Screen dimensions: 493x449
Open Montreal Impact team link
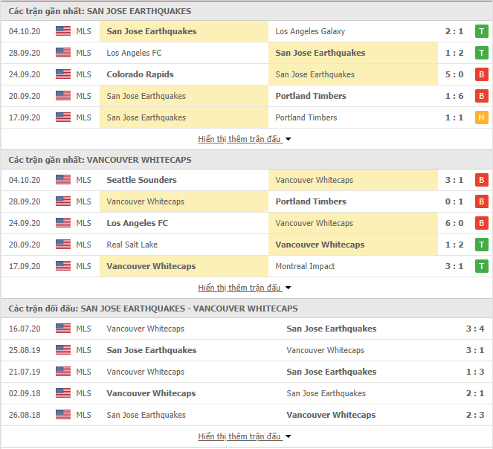[x=305, y=266]
